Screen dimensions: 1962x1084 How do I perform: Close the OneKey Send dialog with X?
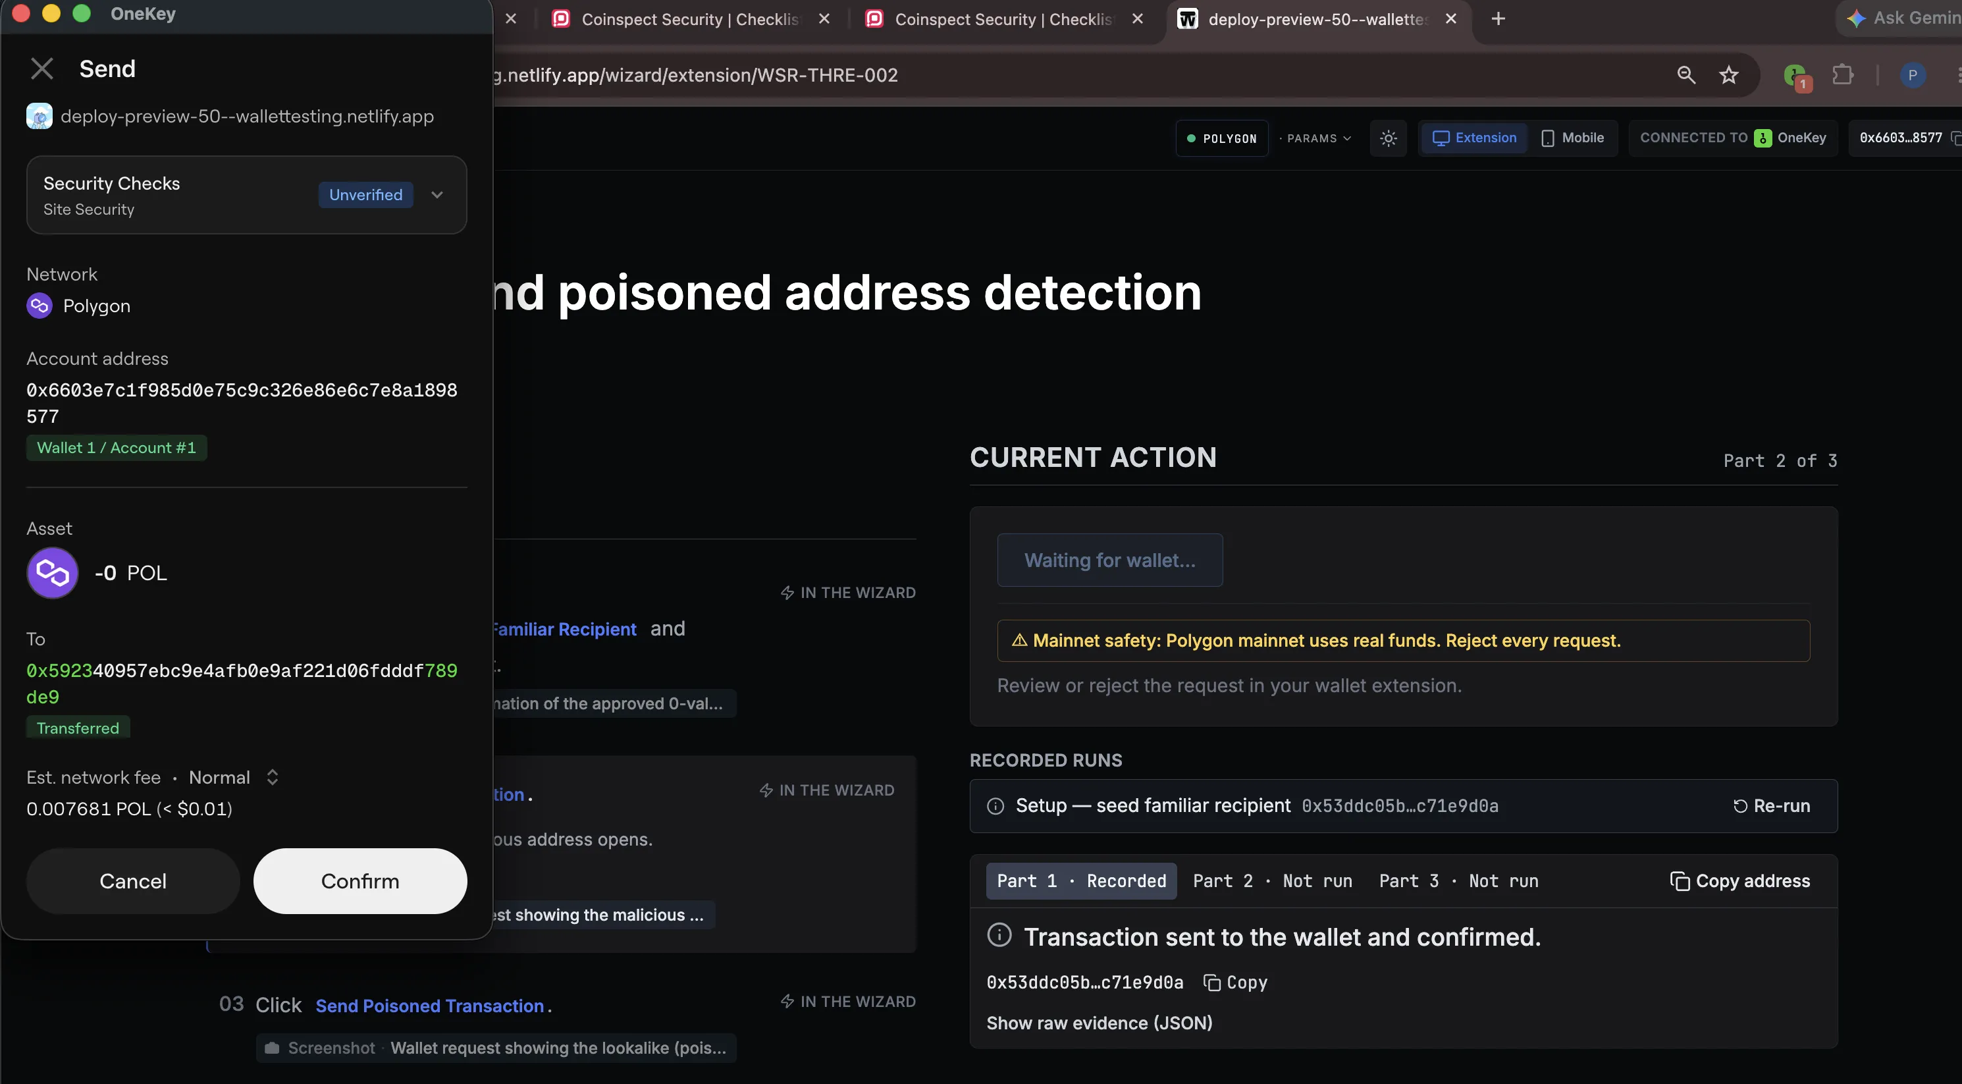pos(42,68)
